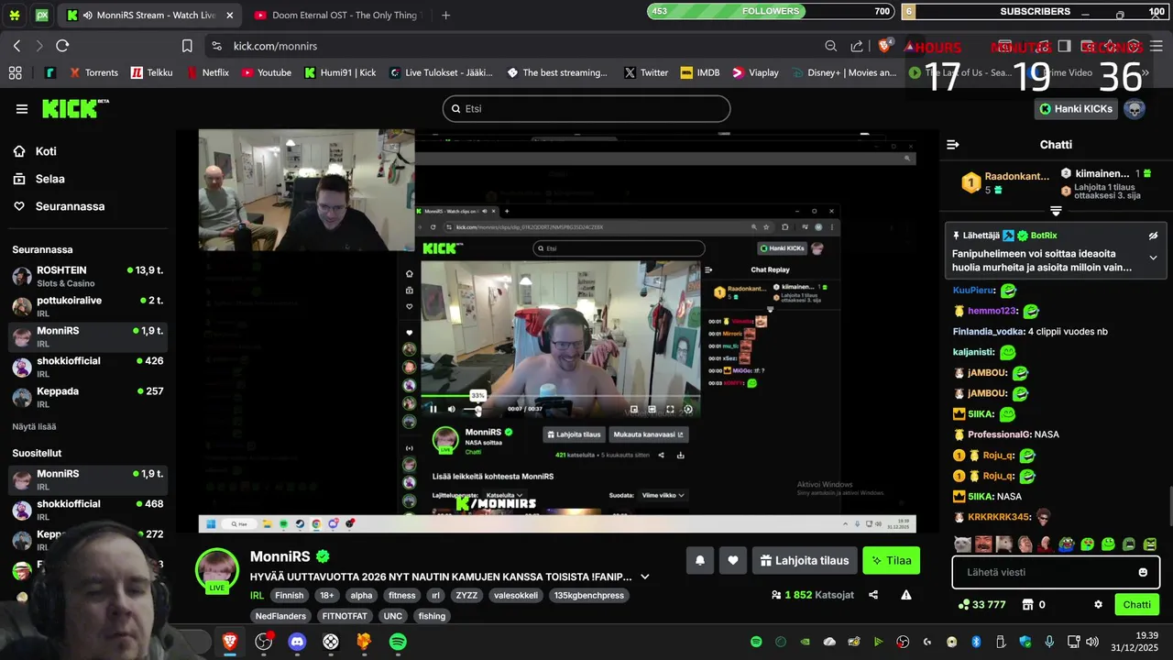Click the IRL category link
Screen dimensions: 1173x660
coord(257,595)
